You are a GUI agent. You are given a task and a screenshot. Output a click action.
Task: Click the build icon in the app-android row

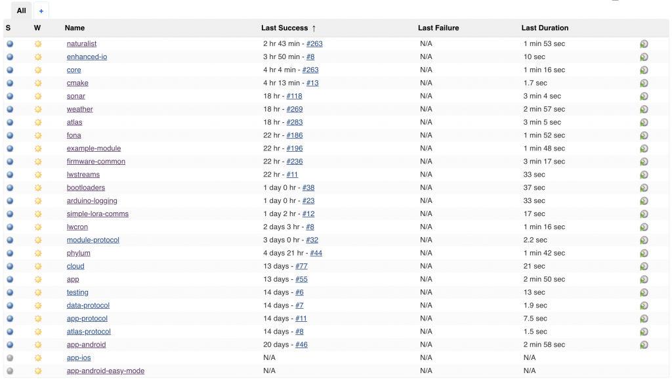644,345
